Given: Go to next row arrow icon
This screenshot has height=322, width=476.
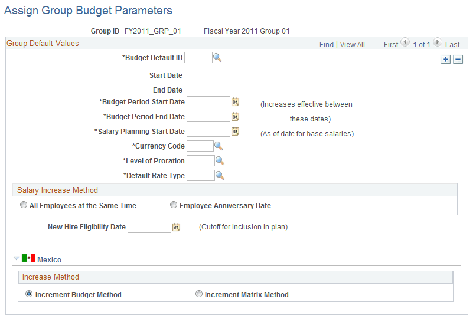Looking at the screenshot, I should point(438,42).
